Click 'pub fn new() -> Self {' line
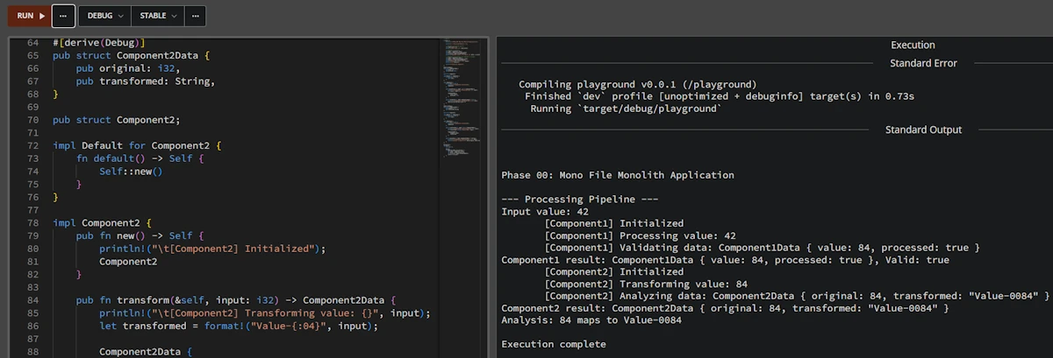The height and width of the screenshot is (358, 1053). tap(139, 235)
